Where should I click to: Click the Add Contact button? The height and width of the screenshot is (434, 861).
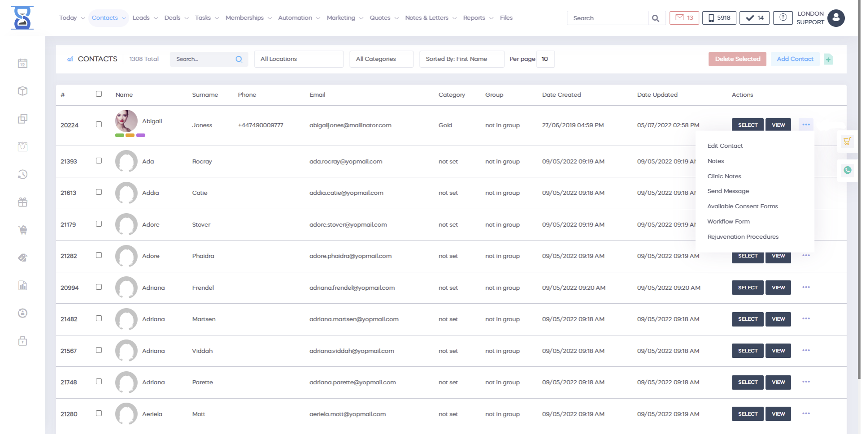[795, 59]
